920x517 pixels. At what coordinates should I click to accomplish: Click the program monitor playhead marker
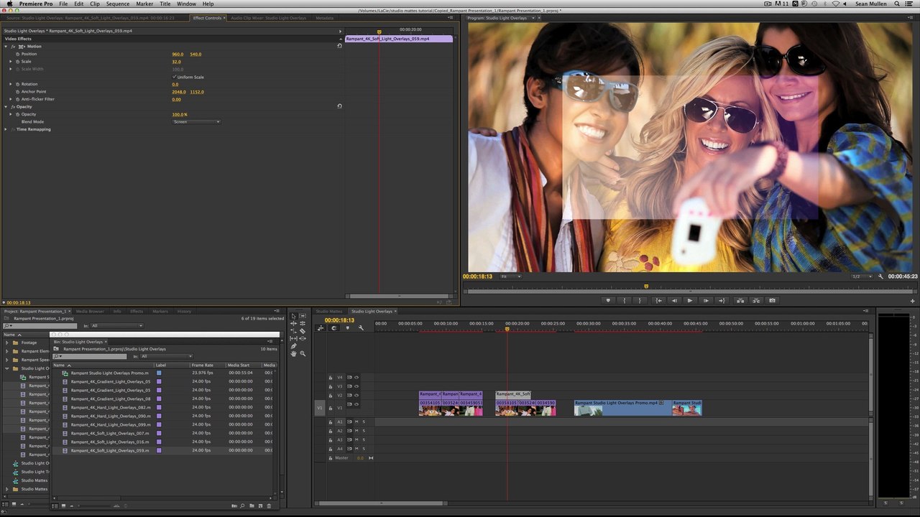click(x=645, y=286)
